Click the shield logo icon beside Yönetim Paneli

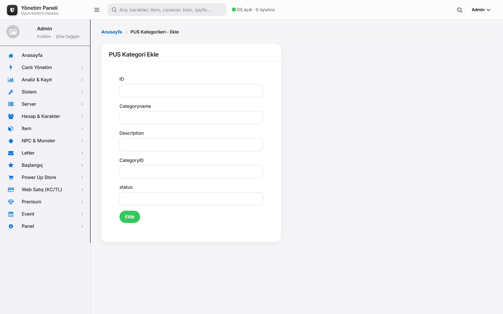click(12, 10)
